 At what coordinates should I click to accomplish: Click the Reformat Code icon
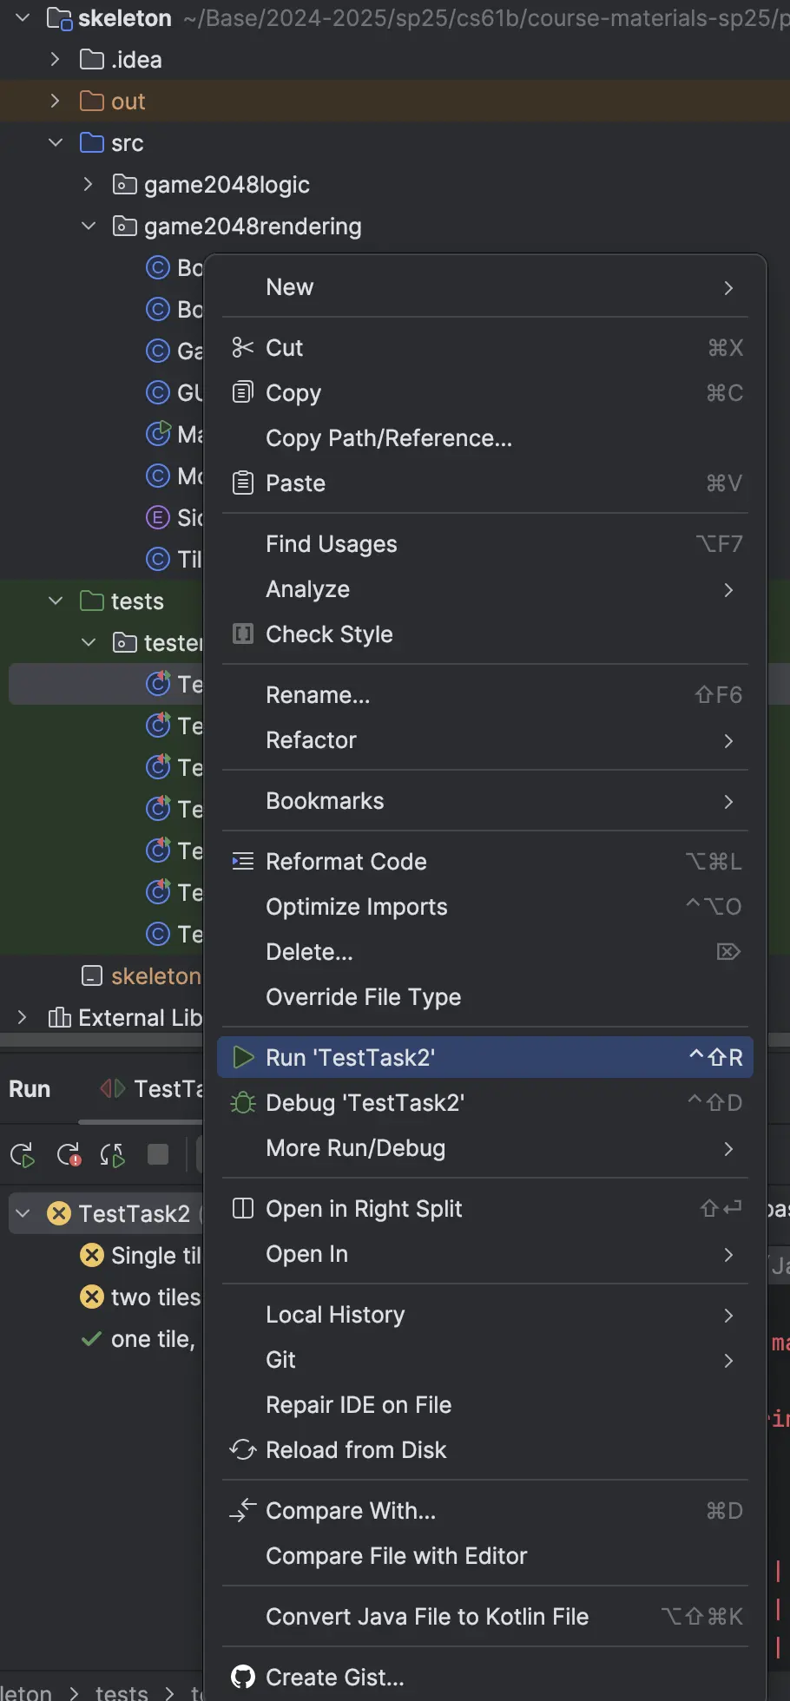(x=243, y=861)
